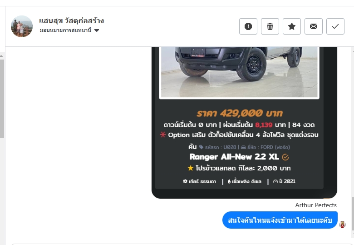Star this conversation as follow-up
354x245 pixels.
[x=292, y=26]
